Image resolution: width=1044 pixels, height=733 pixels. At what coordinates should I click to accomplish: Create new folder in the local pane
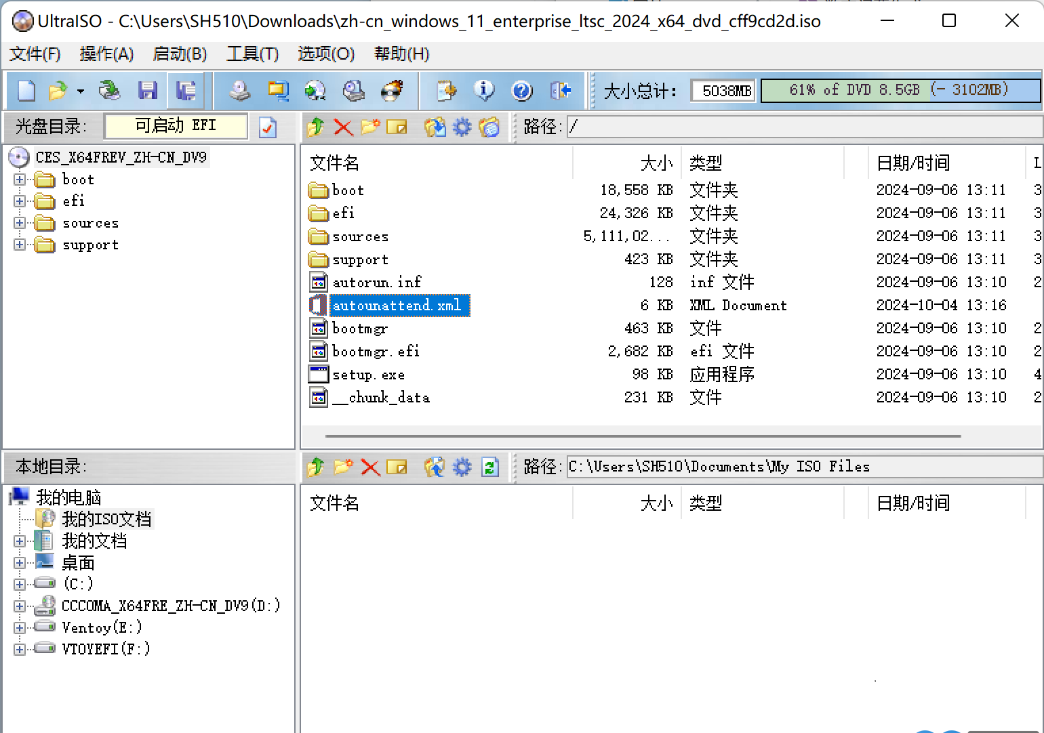click(343, 467)
